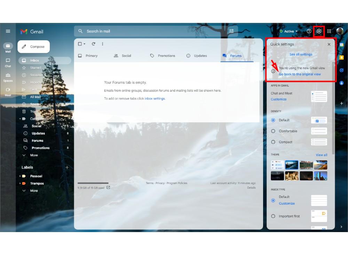This screenshot has height=255, width=348.
Task: Click Customize under Chat and Meet
Action: [278, 99]
